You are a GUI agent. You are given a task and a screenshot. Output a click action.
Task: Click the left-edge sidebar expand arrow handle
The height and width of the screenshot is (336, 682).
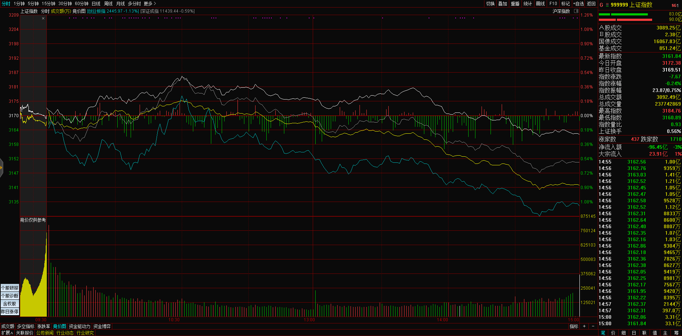point(1,167)
